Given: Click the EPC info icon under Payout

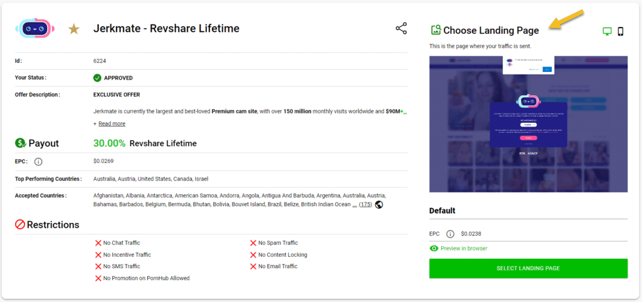Looking at the screenshot, I should [x=38, y=162].
